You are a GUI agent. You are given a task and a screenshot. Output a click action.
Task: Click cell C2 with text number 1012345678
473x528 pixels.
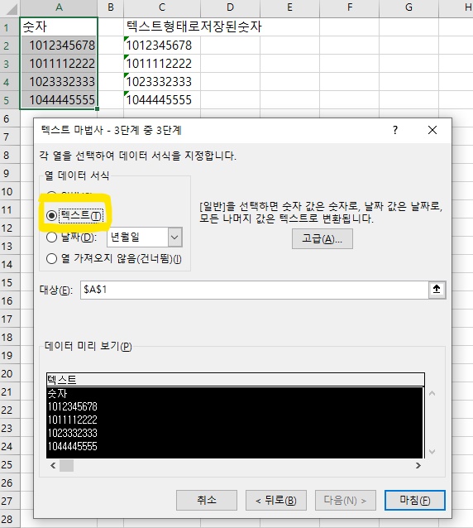[162, 46]
